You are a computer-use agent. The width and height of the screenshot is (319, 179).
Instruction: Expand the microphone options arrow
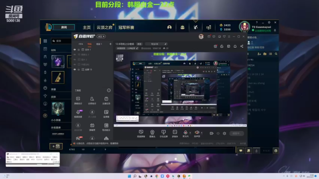(190, 133)
